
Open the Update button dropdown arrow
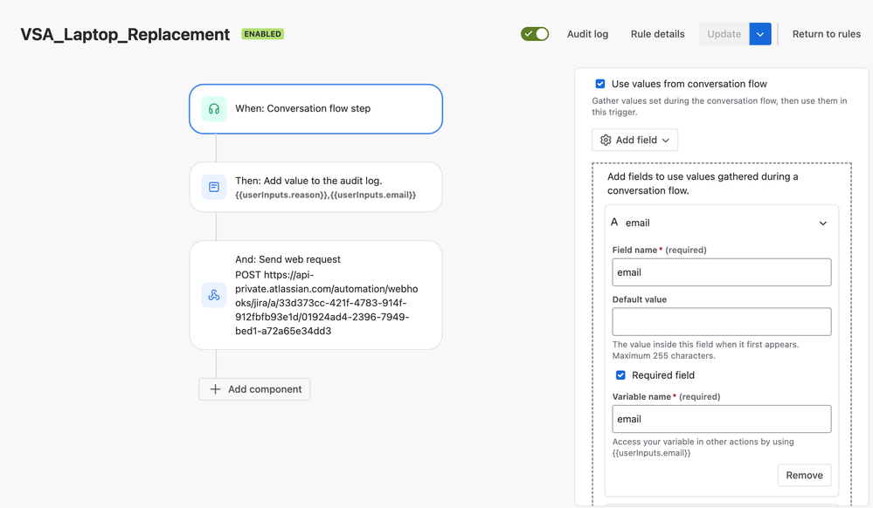(760, 34)
